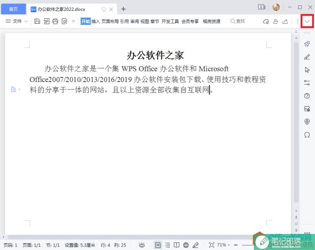Open the 章节 tab
The width and height of the screenshot is (315, 250).
click(155, 21)
